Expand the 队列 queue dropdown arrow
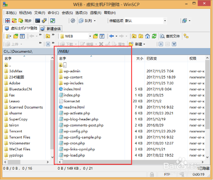 95,21
